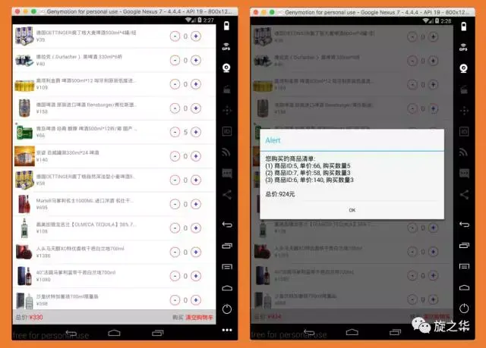
Task: Click the share icon in left window sidebar
Action: [227, 195]
